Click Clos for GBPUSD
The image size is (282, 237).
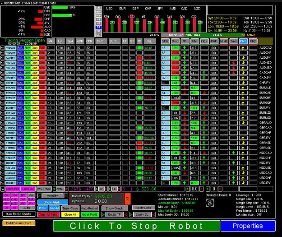point(35,148)
